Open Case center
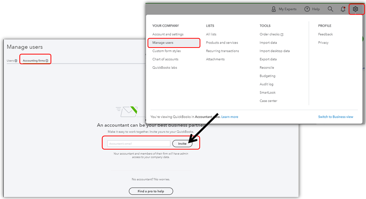366x199 pixels. [x=268, y=101]
